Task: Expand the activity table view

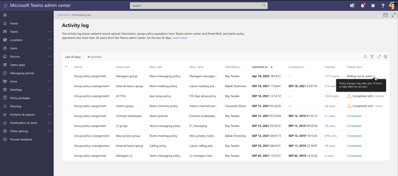Action: point(379,57)
